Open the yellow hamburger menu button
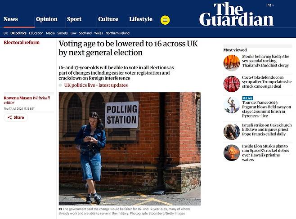 pyautogui.click(x=165, y=20)
